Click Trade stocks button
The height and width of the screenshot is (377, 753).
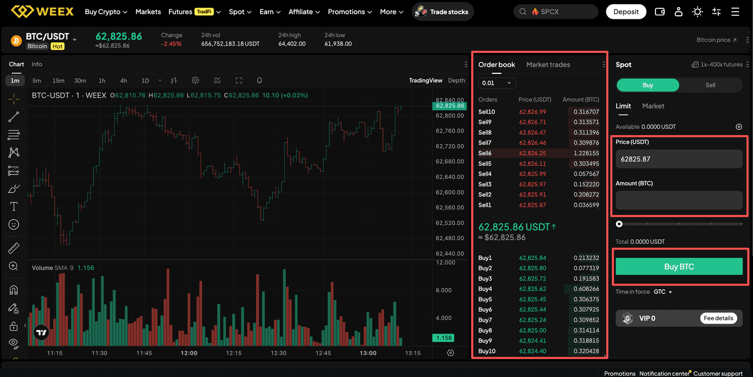point(443,12)
